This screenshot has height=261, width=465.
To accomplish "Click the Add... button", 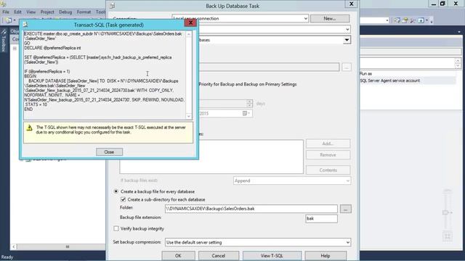I will (x=328, y=144).
